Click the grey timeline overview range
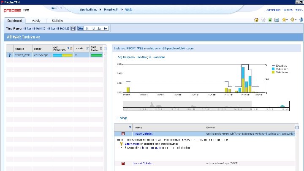The image size is (304, 171). pyautogui.click(x=187, y=104)
